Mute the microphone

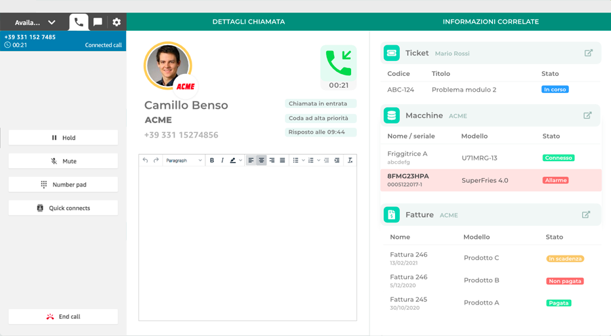coord(63,161)
